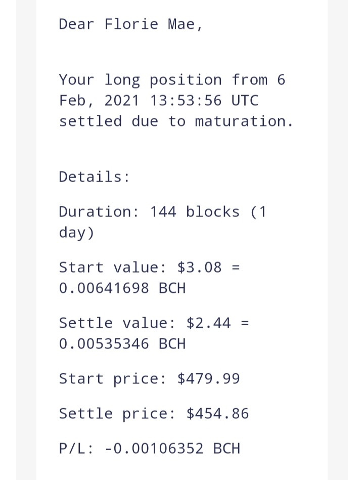The image size is (364, 480).
Task: Click the "-0.00106352" loss figure
Action: pos(154,449)
